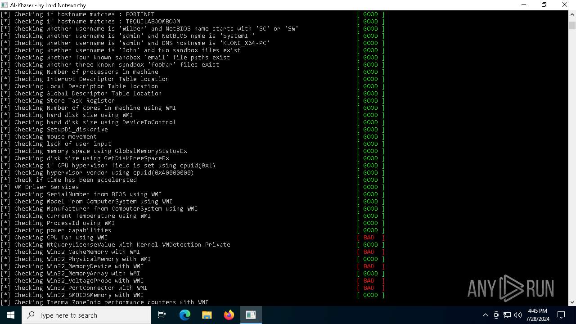
Task: Click 'Checking Store Task Register' line
Action: click(x=58, y=101)
